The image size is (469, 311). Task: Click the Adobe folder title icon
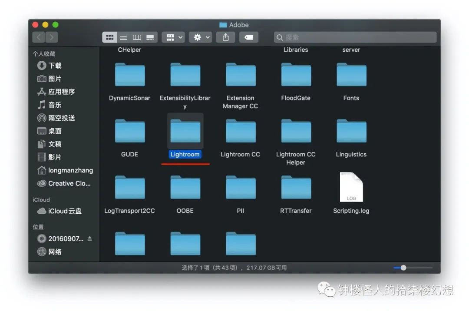tap(223, 25)
